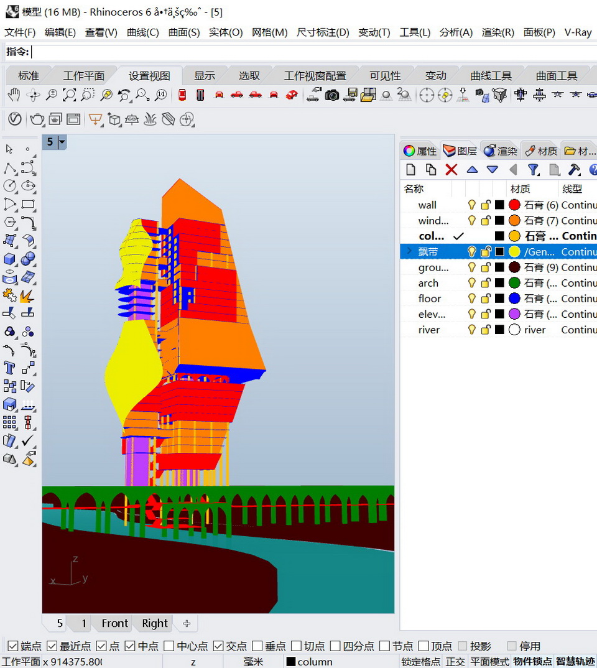597x668 pixels.
Task: Expand the 飘带 layer tree arrow
Action: click(409, 251)
